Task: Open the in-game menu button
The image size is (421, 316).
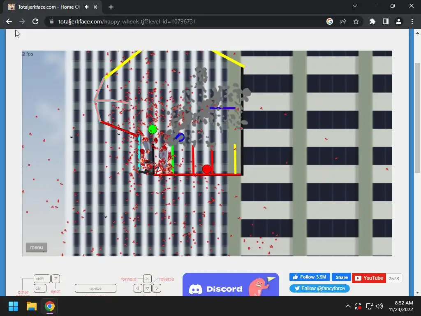Action: (37, 247)
